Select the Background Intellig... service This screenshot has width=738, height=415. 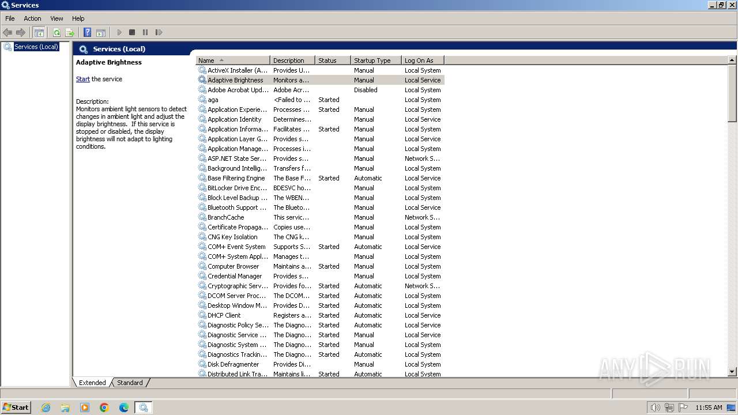tap(237, 168)
